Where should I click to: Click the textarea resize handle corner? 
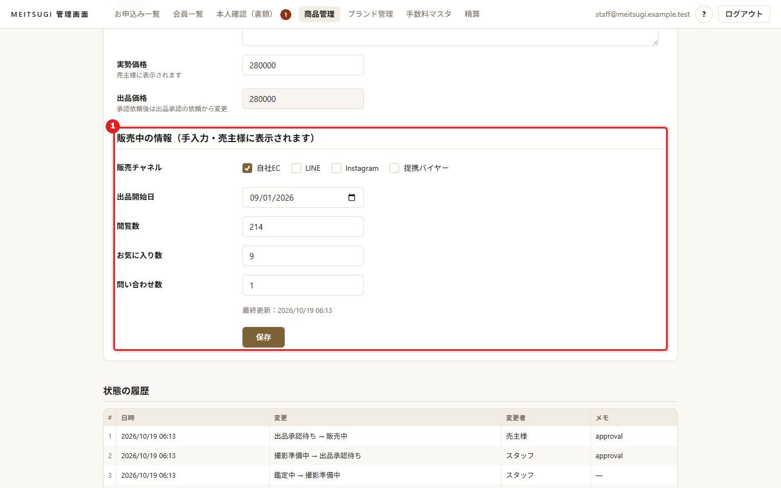click(655, 42)
